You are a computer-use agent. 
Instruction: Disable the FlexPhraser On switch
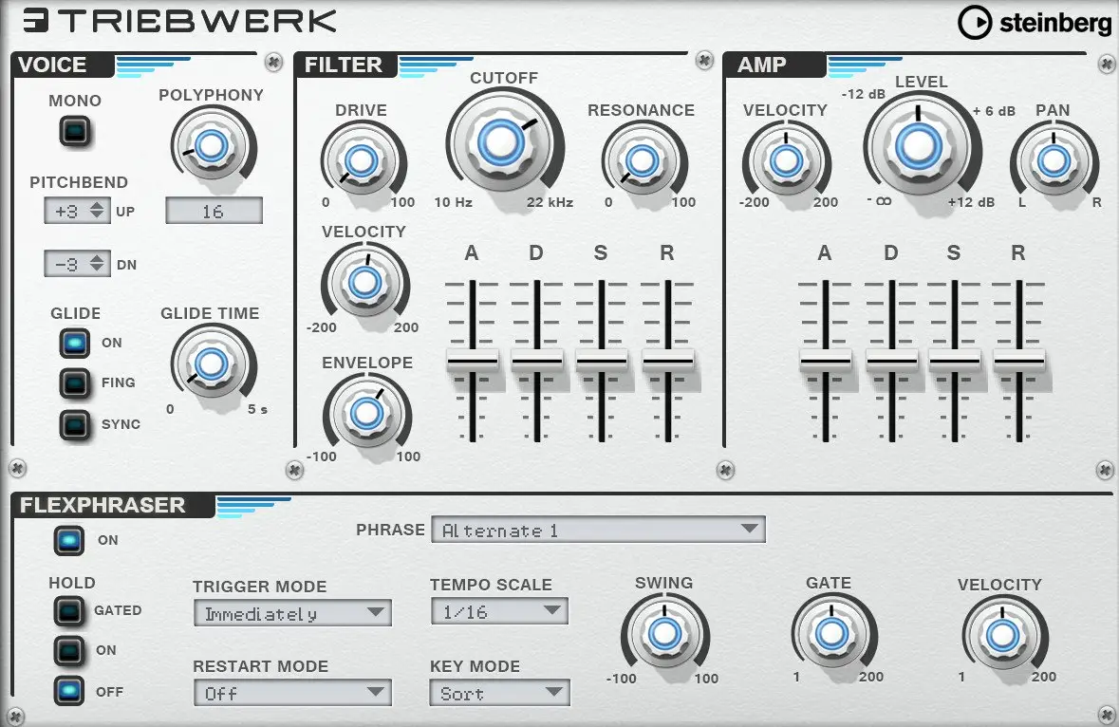point(68,541)
